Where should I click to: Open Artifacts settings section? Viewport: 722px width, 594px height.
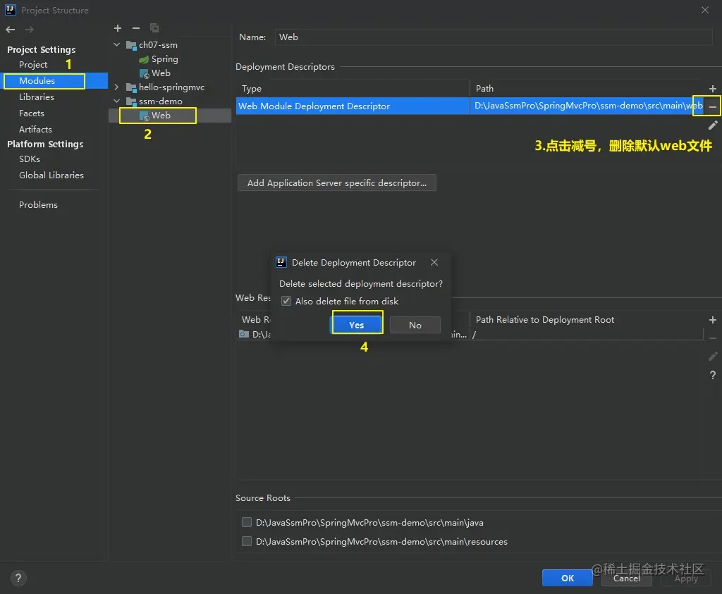(x=35, y=129)
